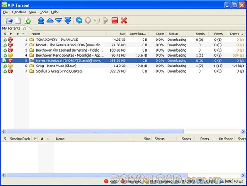Toggle sort arrow on # column
The height and width of the screenshot is (186, 247).
23,34
